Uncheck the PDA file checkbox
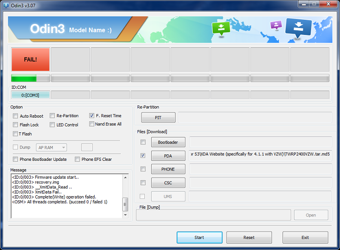This screenshot has width=340, height=250. (x=143, y=156)
